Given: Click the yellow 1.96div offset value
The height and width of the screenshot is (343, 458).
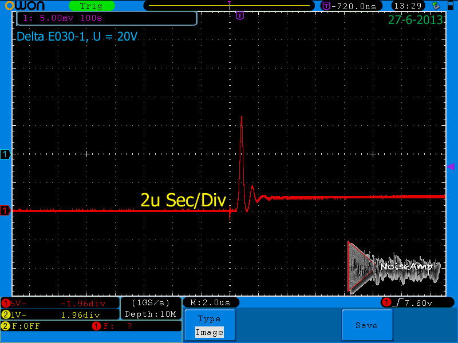Looking at the screenshot, I should click(81, 315).
